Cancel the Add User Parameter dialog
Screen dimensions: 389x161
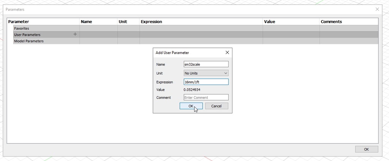[217, 106]
